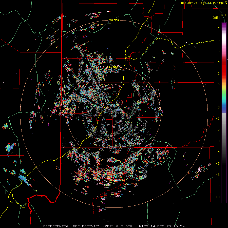The height and width of the screenshot is (228, 228).
Task: Click the 1 value on color scale
Action: pos(219,96)
